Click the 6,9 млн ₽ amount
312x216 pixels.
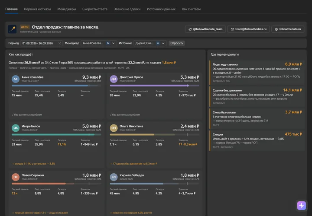click(x=293, y=64)
